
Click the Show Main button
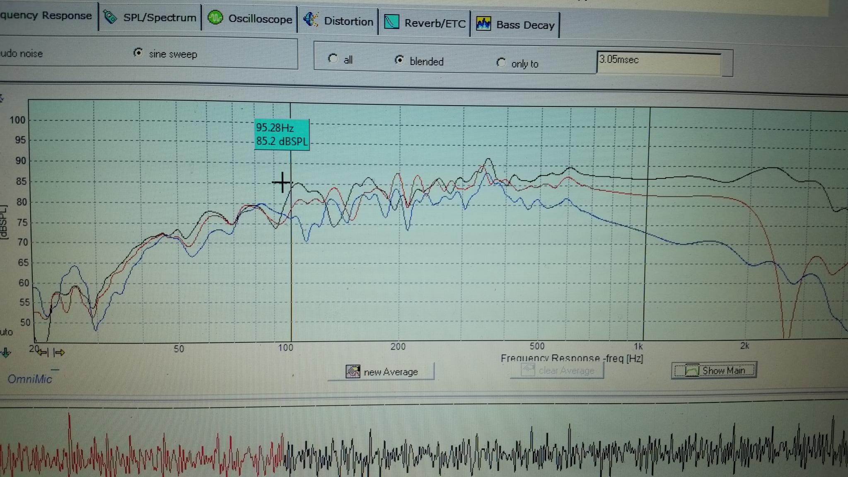[714, 370]
